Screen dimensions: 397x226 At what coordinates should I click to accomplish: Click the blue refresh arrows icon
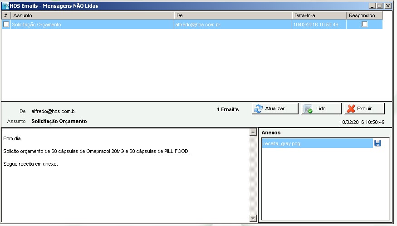[x=259, y=109]
